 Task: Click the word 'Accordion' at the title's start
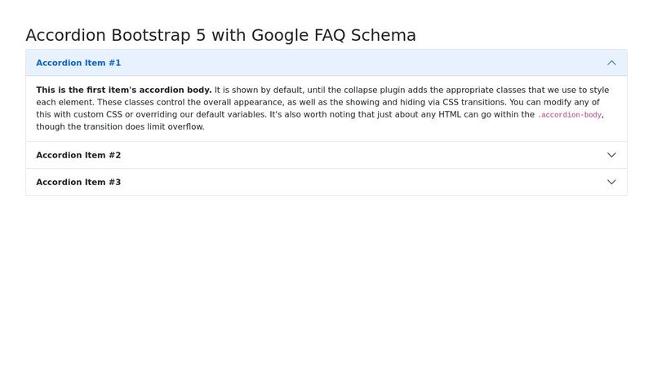pos(66,35)
